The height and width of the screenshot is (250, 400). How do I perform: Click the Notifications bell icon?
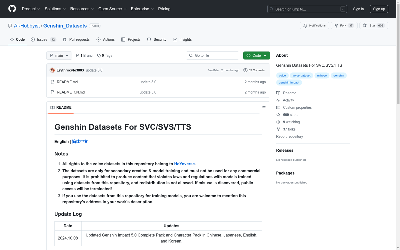coord(305,25)
